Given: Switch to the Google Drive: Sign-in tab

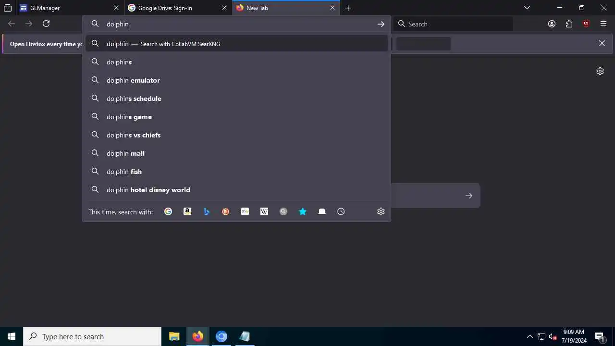Looking at the screenshot, I should [x=178, y=8].
